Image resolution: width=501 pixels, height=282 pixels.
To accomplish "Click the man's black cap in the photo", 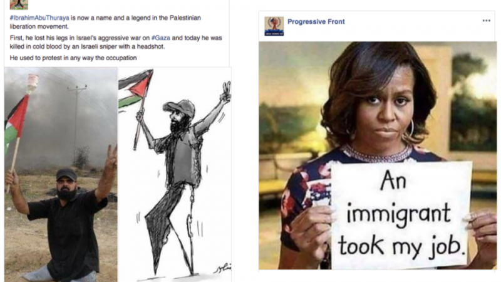I will click(66, 175).
